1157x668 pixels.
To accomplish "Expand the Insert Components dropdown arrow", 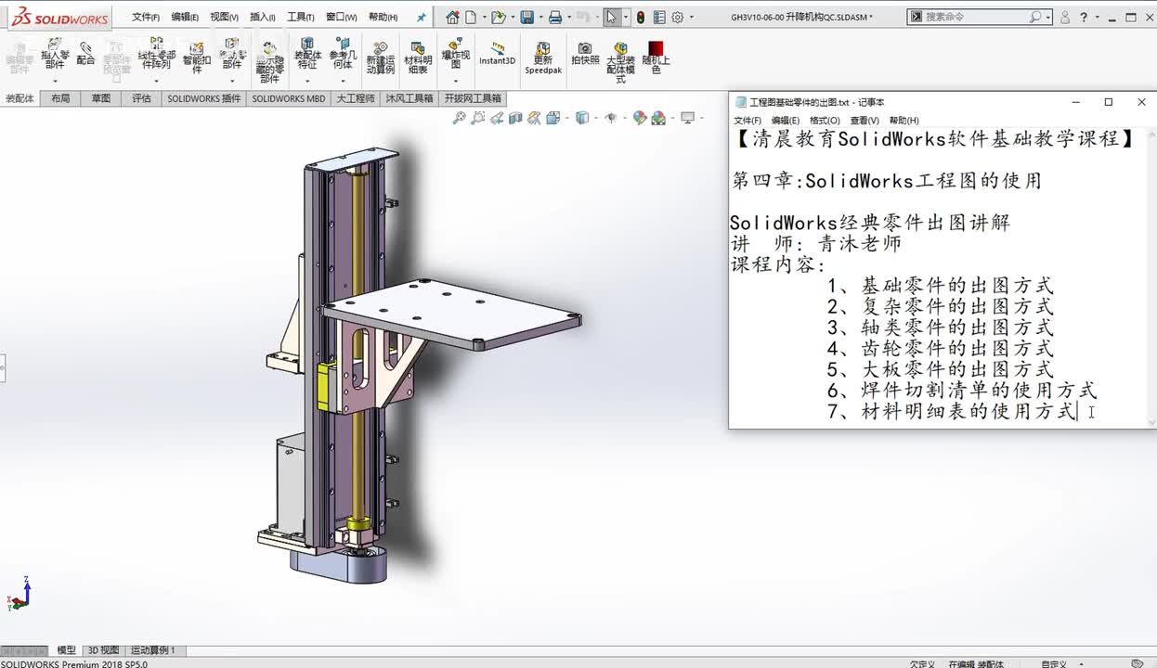I will [x=55, y=81].
